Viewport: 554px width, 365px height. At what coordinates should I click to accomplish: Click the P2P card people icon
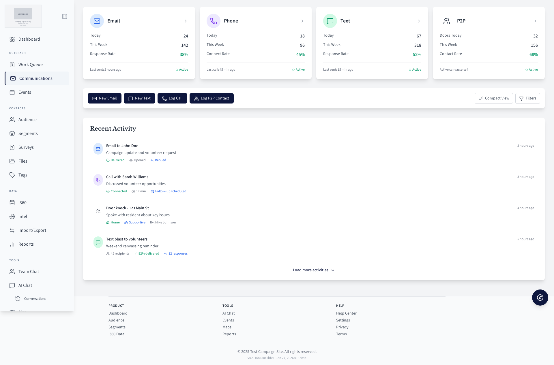[447, 21]
